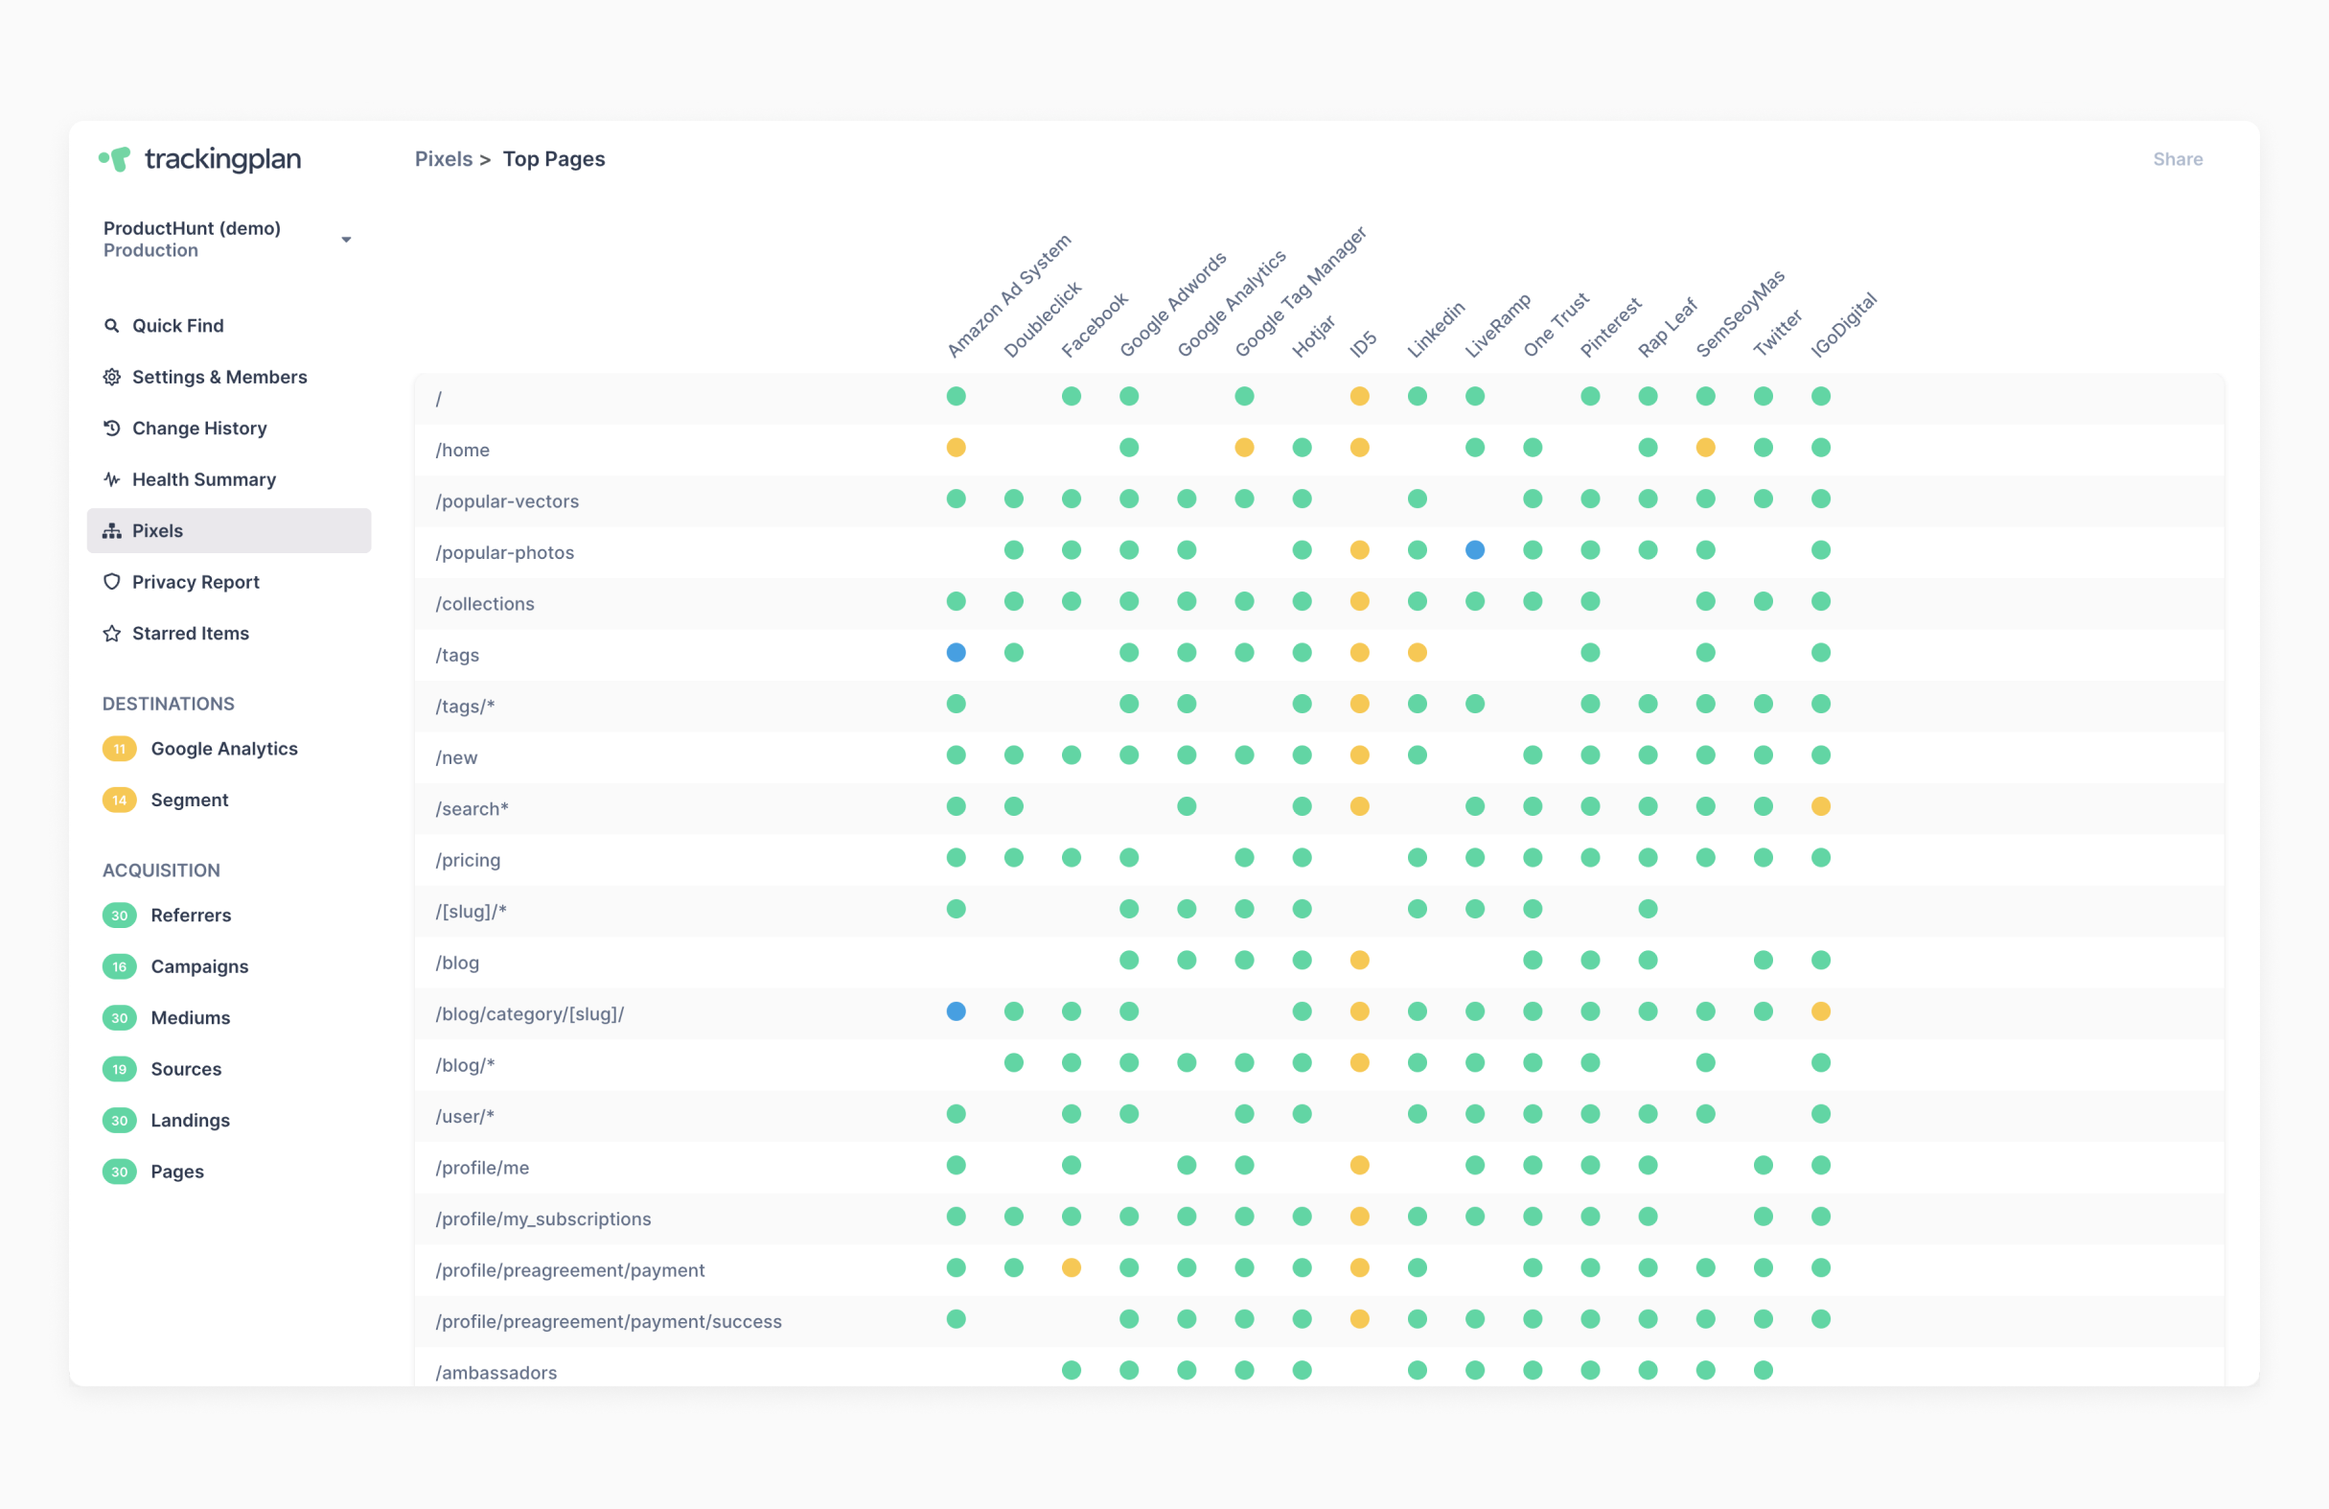
Task: Open Settings & Members
Action: tap(219, 377)
